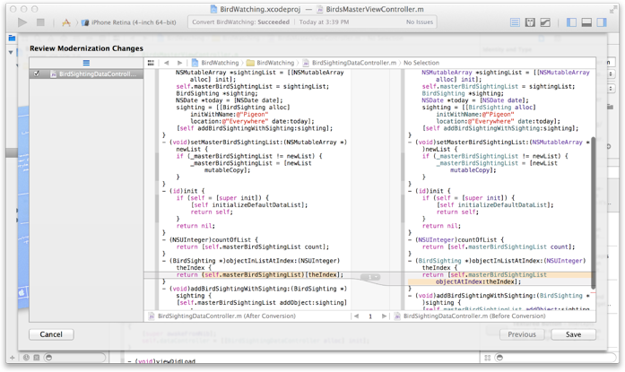Toggle the Debug area visibility
This screenshot has height=372, width=625.
point(586,22)
